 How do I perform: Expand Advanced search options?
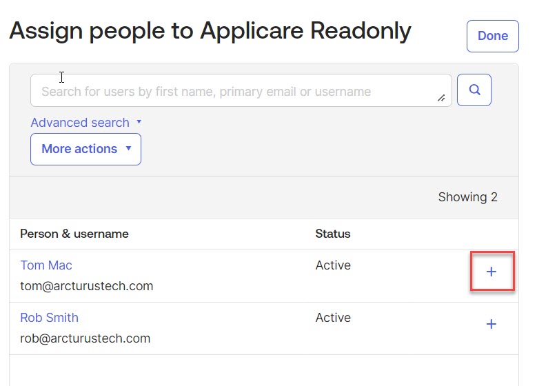click(80, 123)
